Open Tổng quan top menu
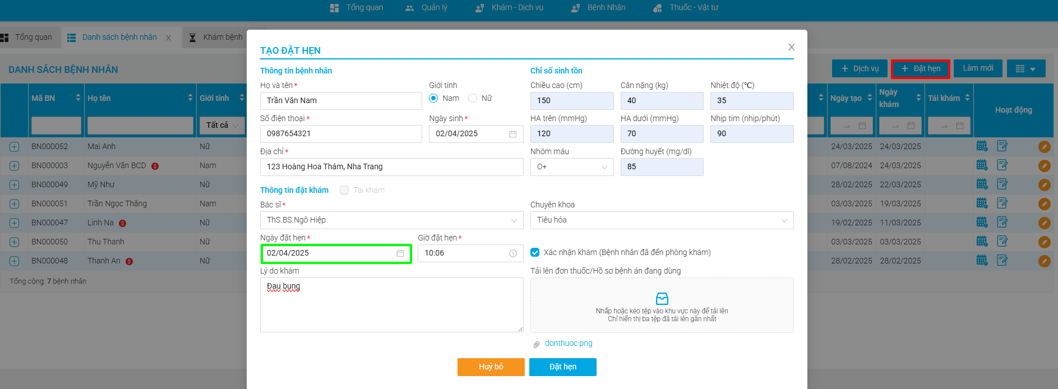 (x=357, y=8)
